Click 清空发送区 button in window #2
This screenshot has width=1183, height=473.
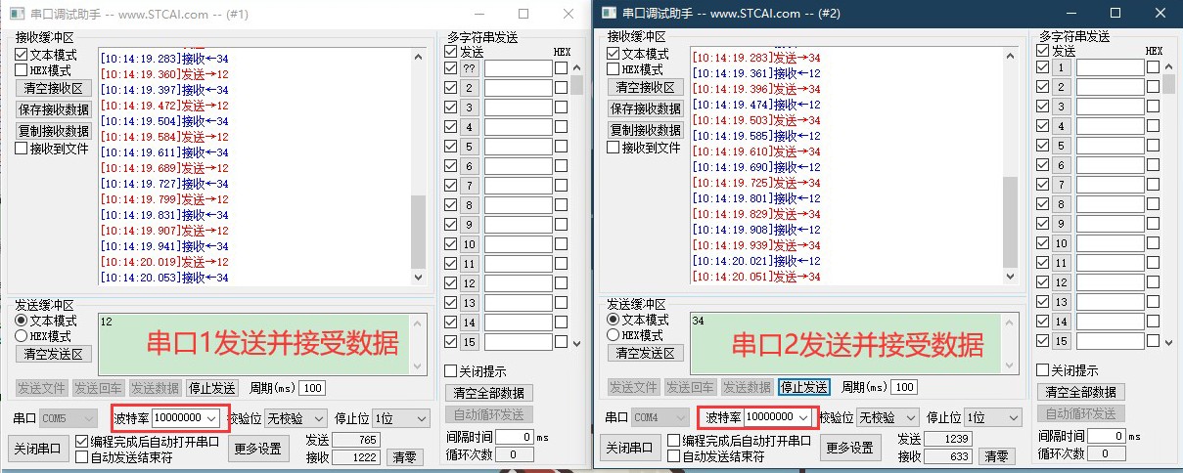(x=646, y=353)
